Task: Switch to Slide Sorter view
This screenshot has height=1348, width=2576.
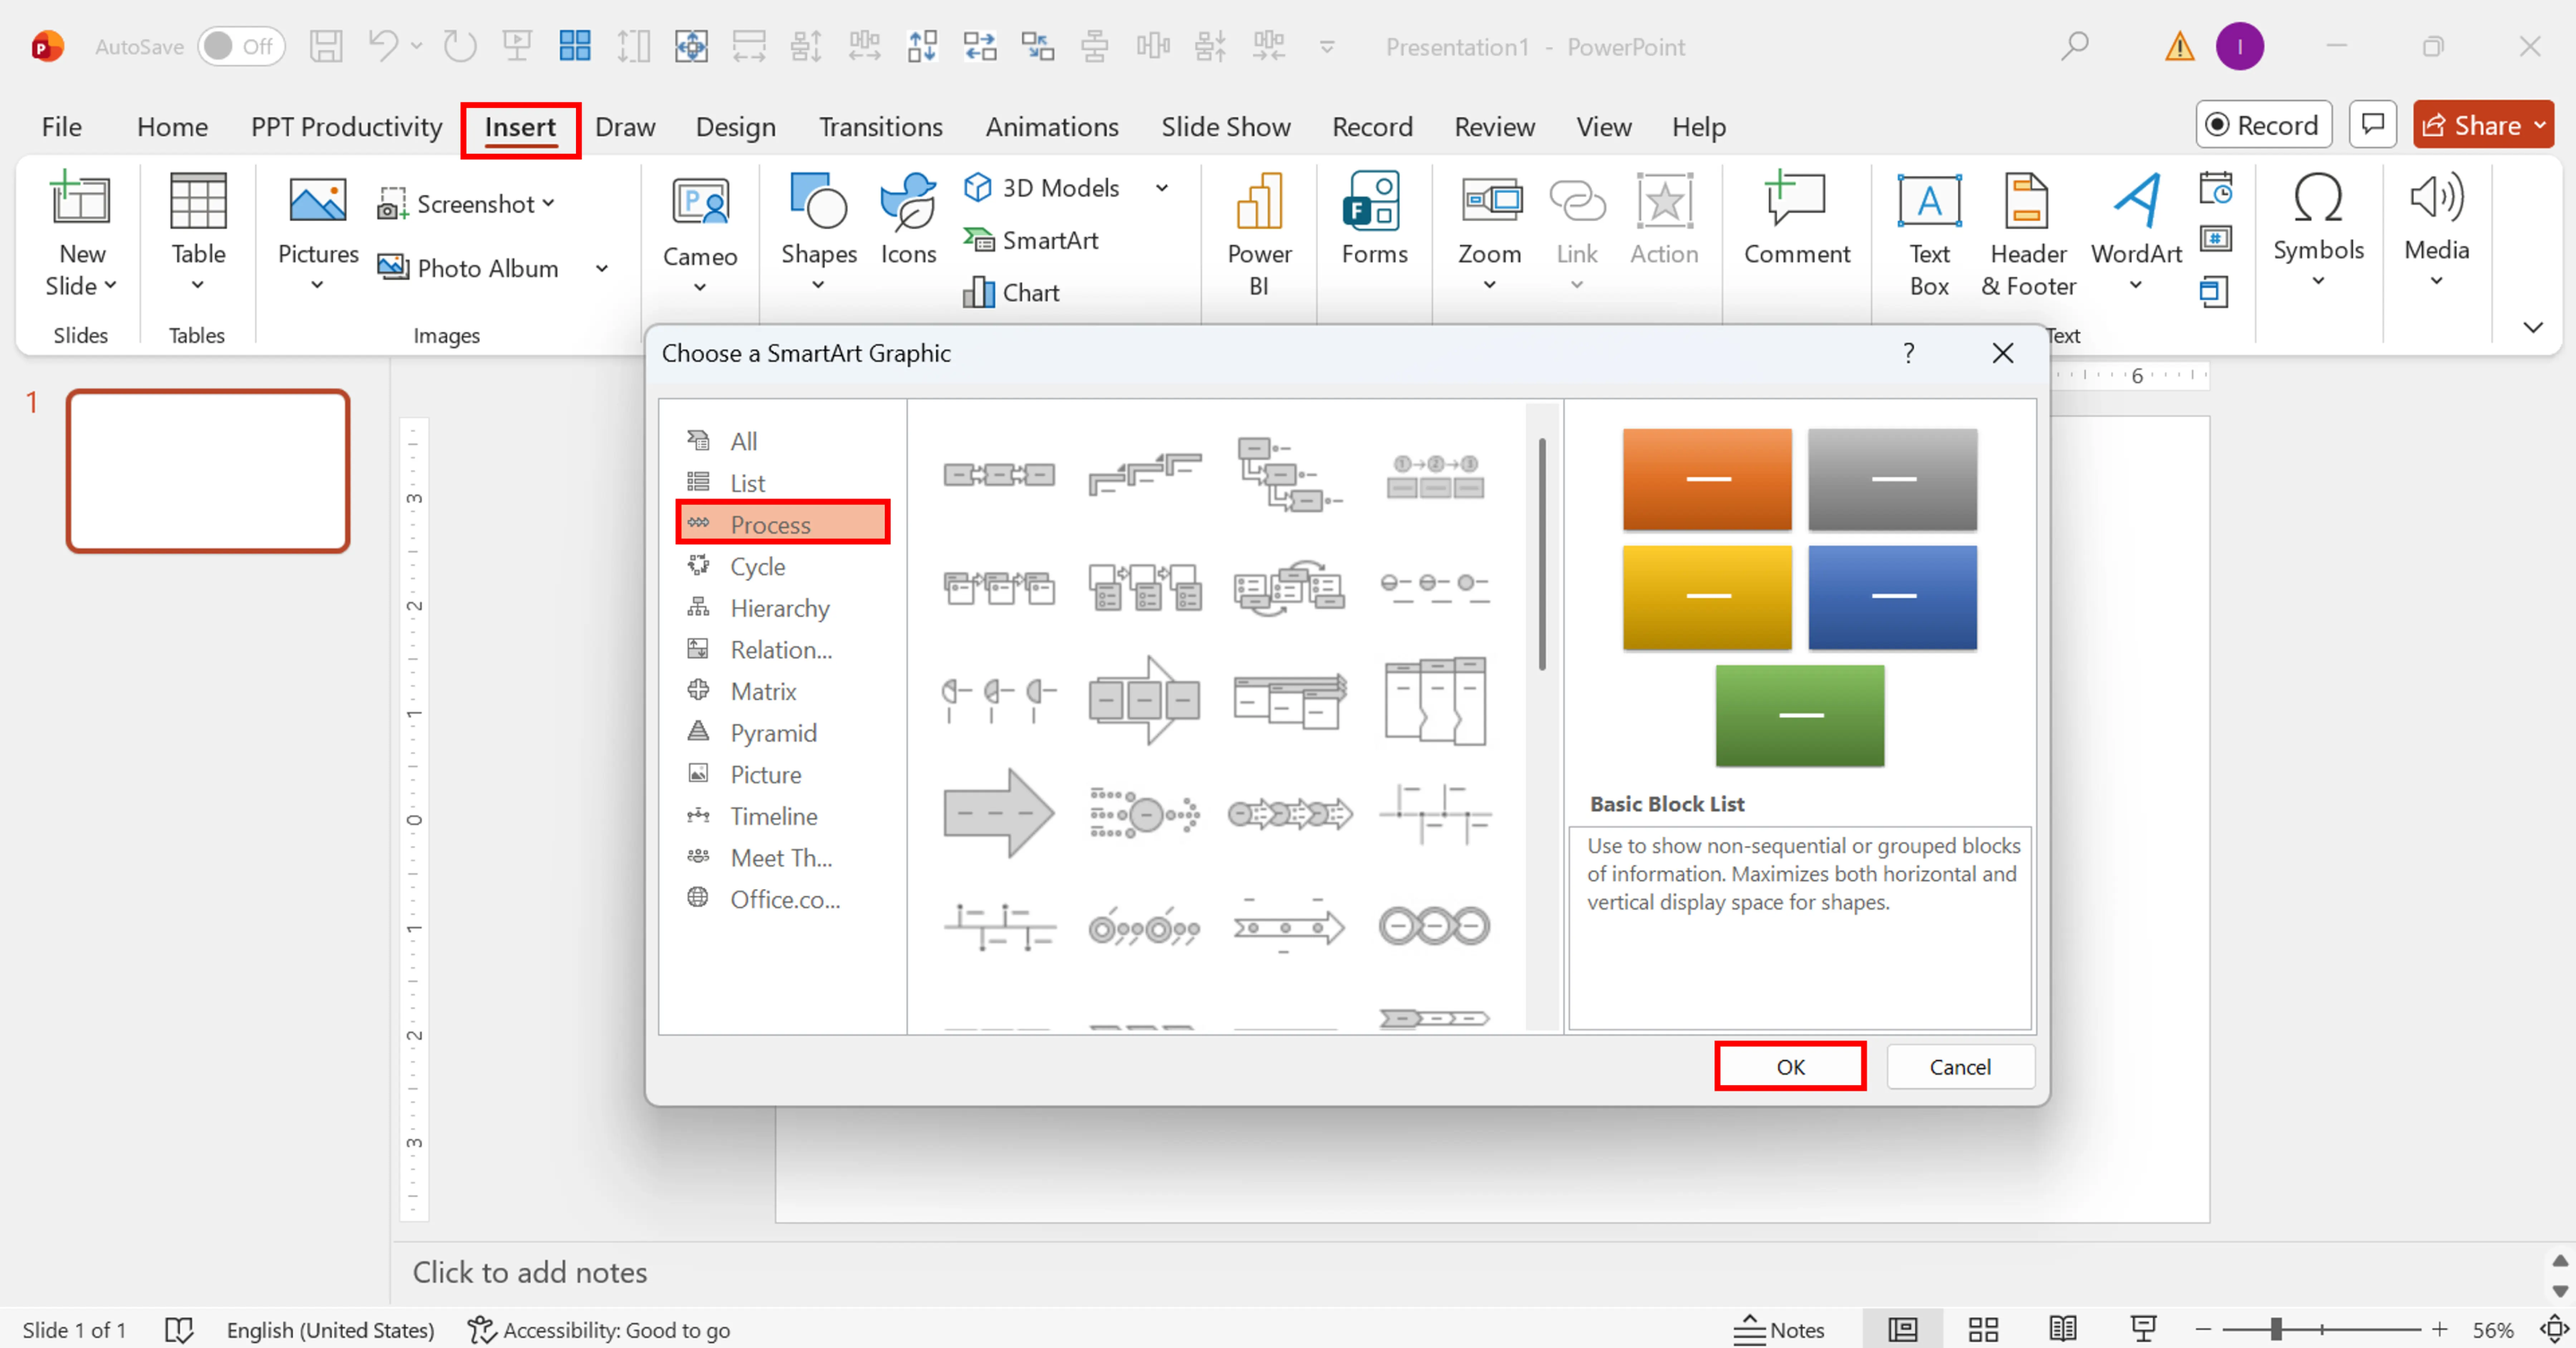Action: [1983, 1330]
